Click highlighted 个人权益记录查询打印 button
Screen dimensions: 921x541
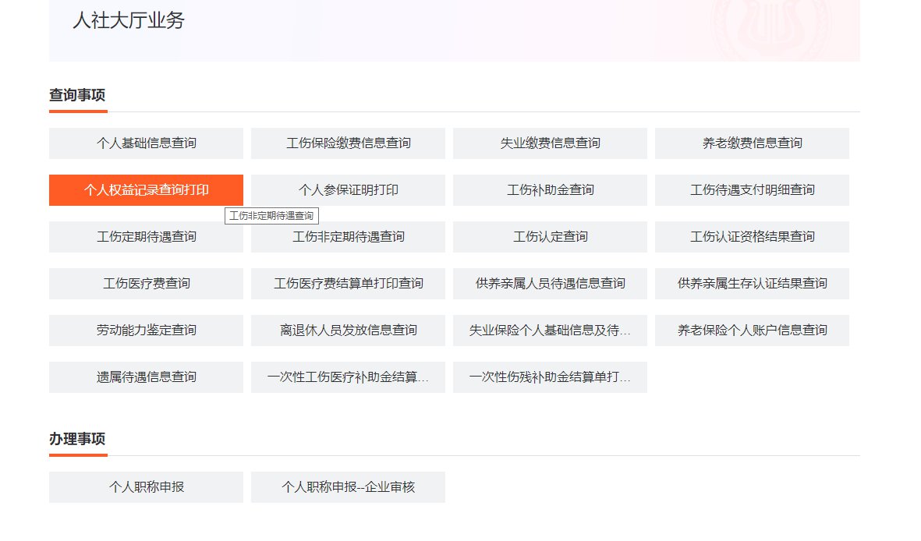click(146, 190)
